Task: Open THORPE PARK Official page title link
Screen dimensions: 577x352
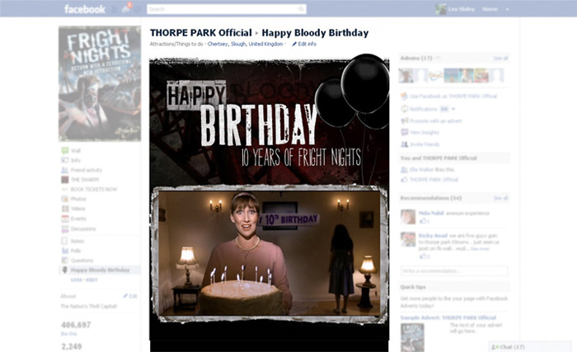Action: click(x=201, y=33)
